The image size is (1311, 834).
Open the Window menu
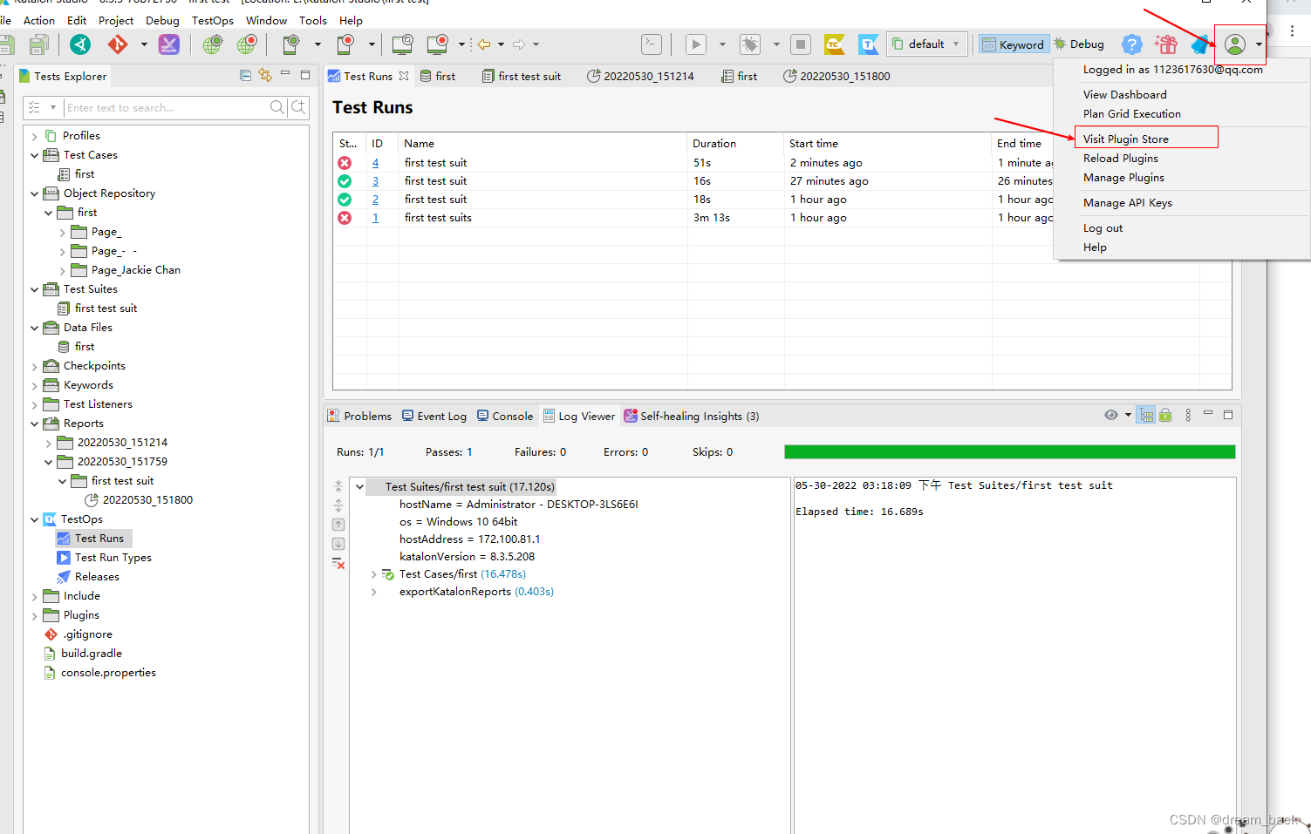coord(266,21)
